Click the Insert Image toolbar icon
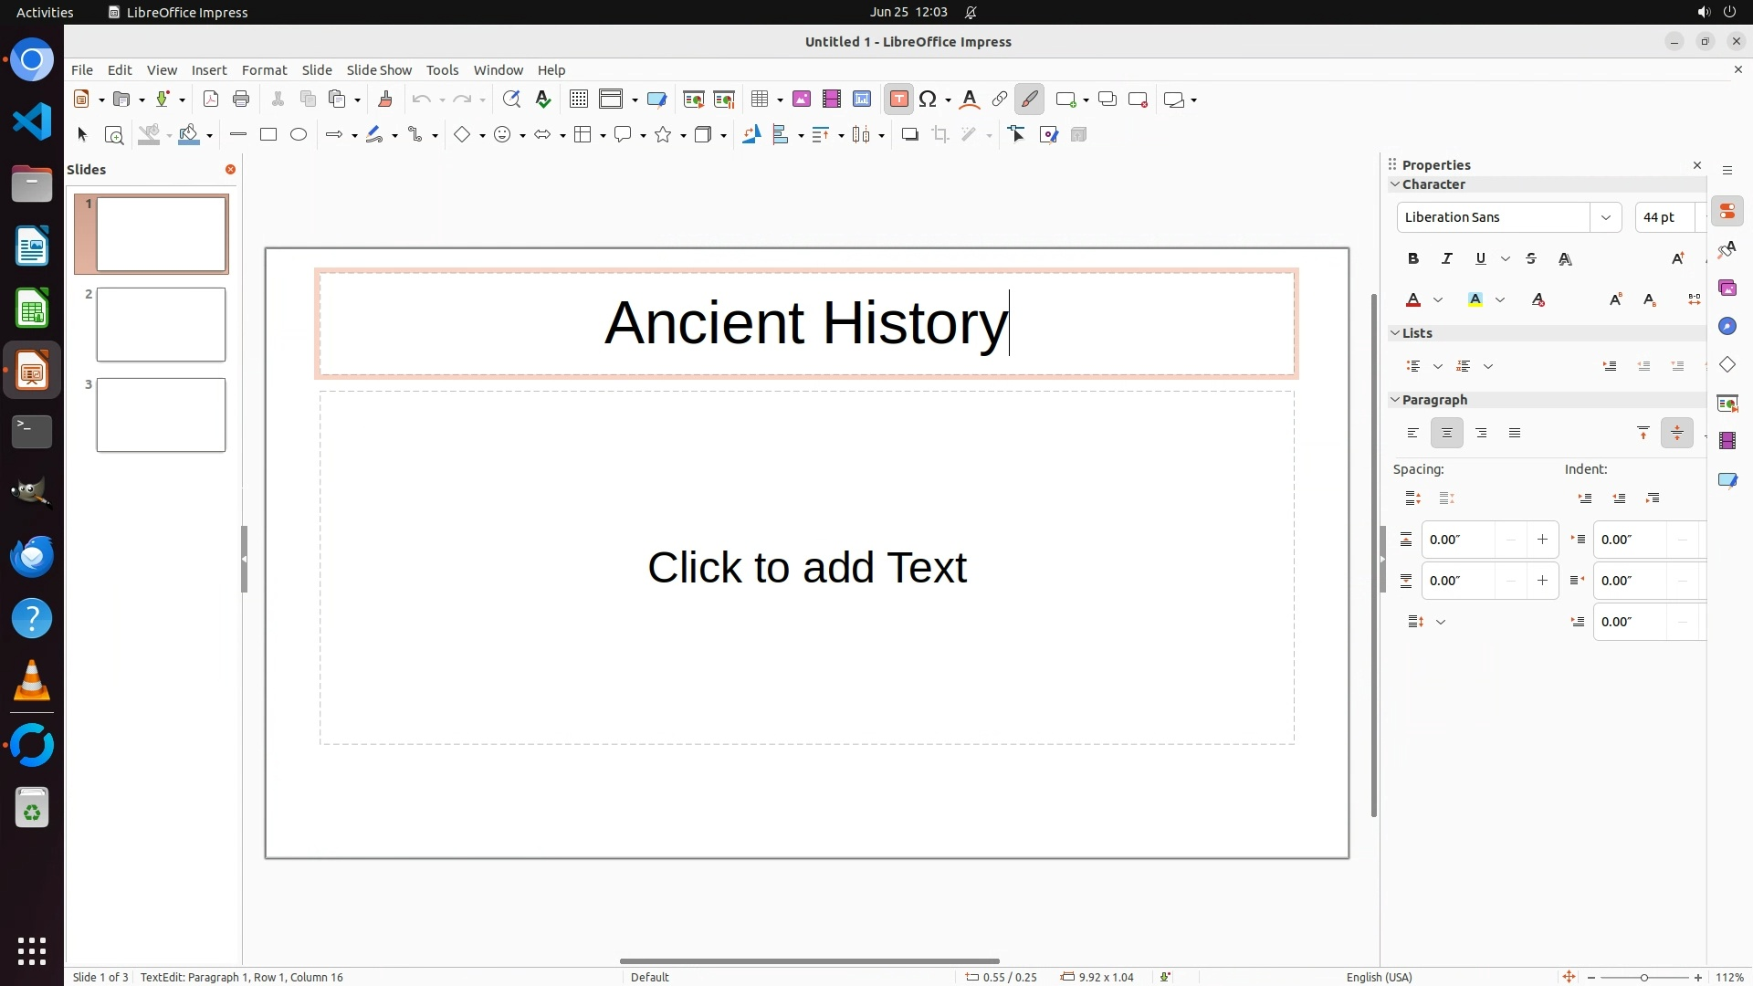The width and height of the screenshot is (1753, 986). coord(802,100)
